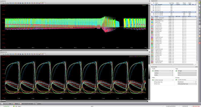Viewport: 201px width, 107px height.
Task: Click ellipsis button beside Transfer rate dropdown
Action: tap(172, 71)
